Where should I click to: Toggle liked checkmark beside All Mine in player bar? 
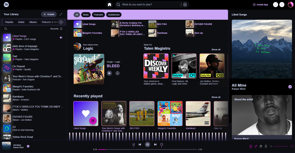pyautogui.click(x=28, y=146)
